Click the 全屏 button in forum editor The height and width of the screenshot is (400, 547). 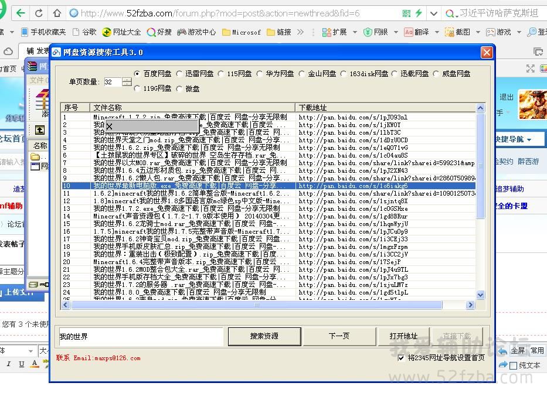click(518, 351)
